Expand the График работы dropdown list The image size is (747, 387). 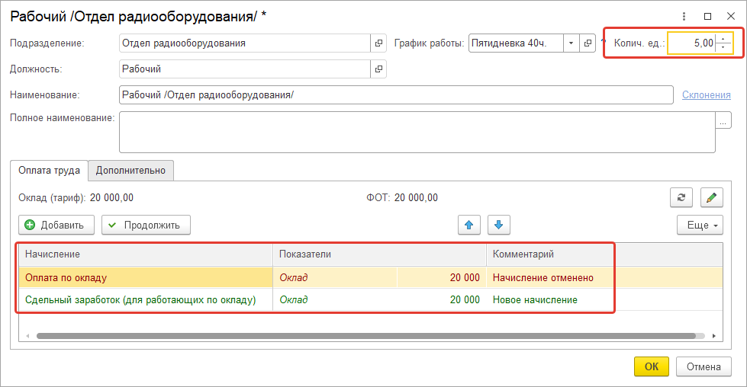tap(571, 43)
